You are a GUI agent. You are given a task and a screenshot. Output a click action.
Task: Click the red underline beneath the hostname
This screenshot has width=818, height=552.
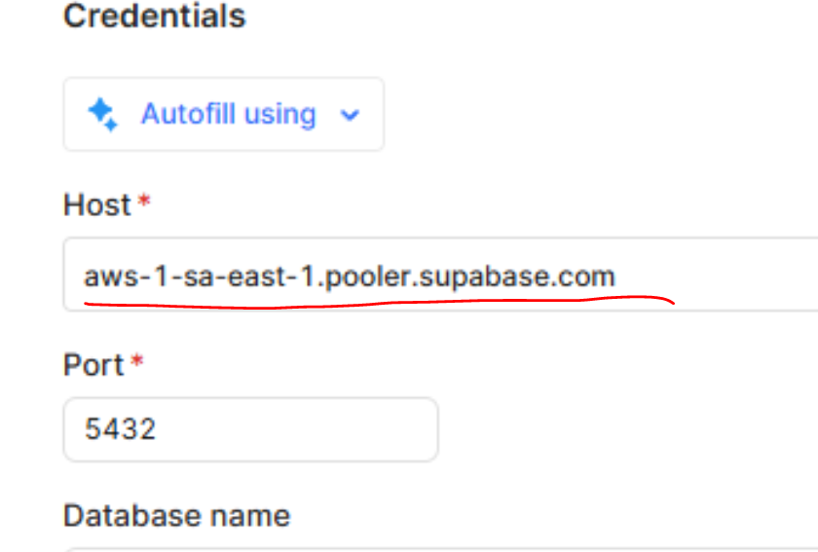pyautogui.click(x=390, y=303)
